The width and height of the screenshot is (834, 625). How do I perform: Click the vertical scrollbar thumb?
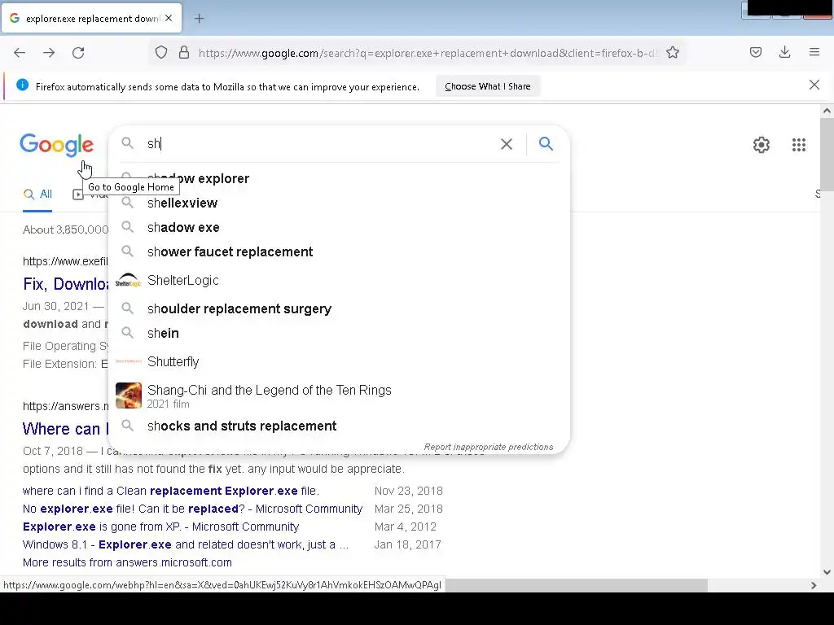coord(827,154)
